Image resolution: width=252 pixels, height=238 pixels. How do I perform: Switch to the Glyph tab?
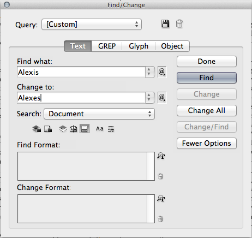click(139, 46)
